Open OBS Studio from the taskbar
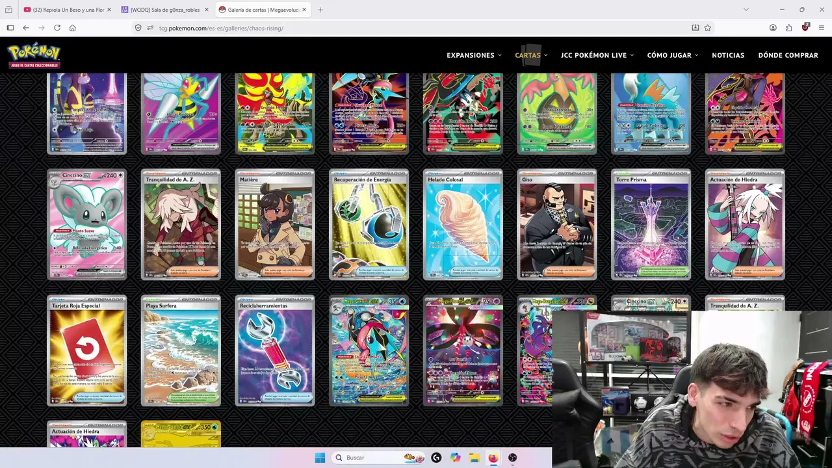 (512, 458)
